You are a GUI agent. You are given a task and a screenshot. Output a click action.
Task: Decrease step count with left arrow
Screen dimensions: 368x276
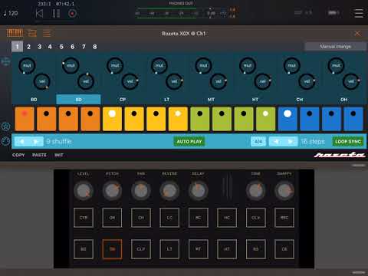[x=276, y=141]
